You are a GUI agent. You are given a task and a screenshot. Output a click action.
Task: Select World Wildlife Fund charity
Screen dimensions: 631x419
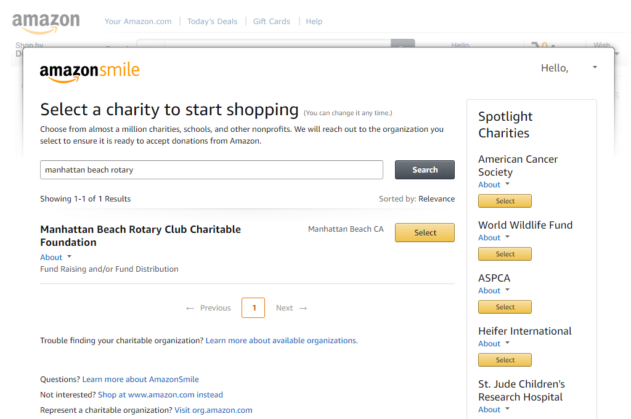505,254
